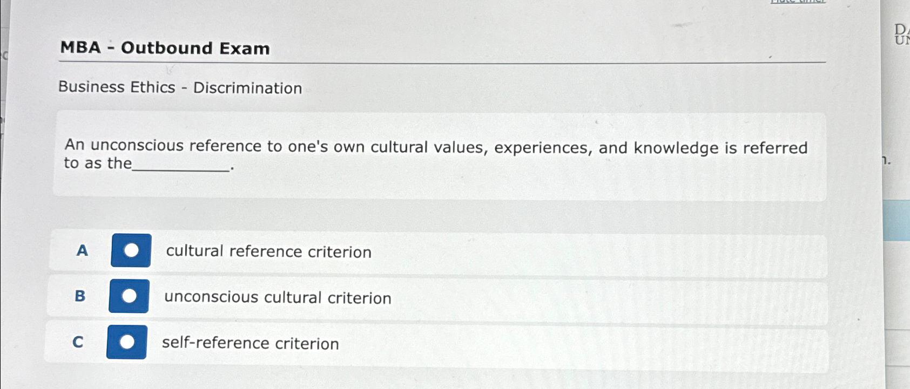Click the Business Ethics - Discrimination heading
Screen dimensions: 910x389
coord(180,87)
